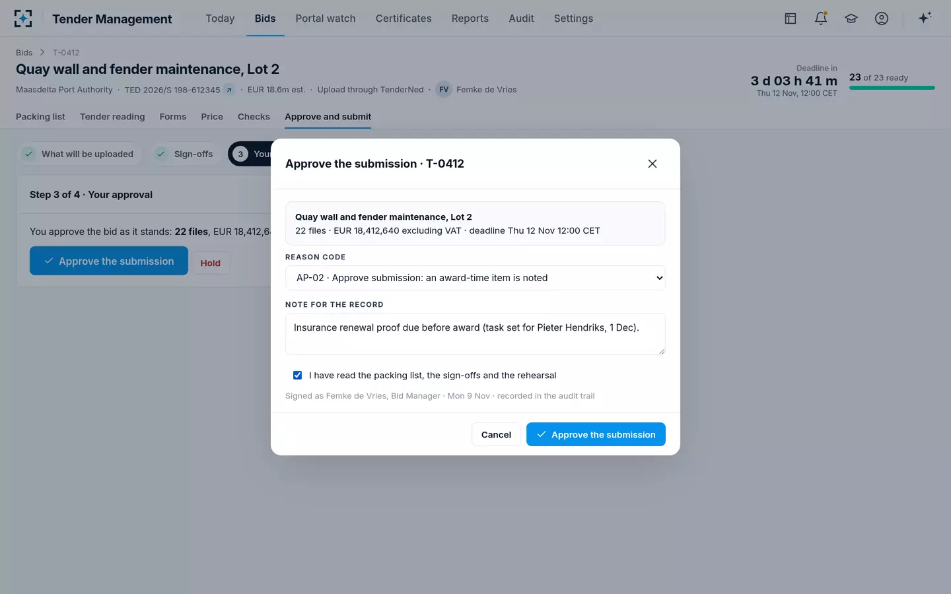Click the T-0412 breadcrumb text
951x594 pixels.
[66, 52]
